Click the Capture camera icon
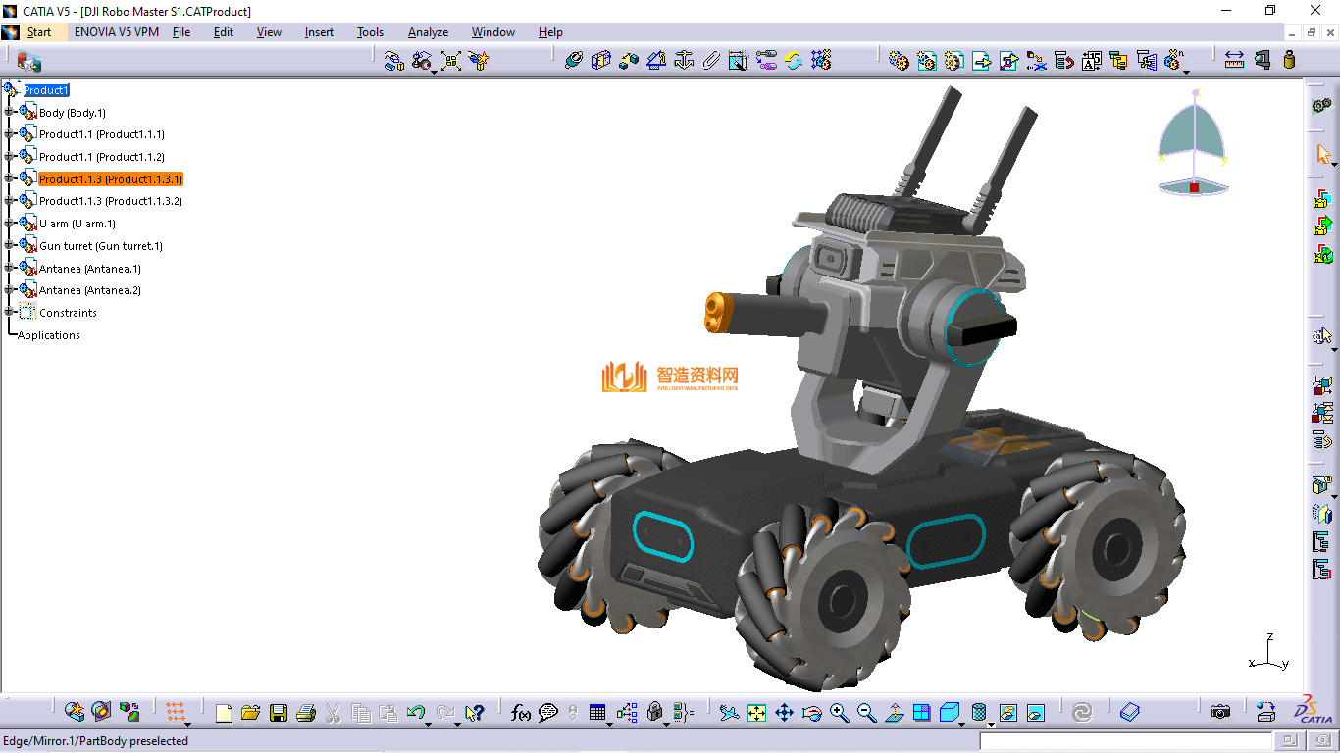Screen dimensions: 1340x753 click(1219, 713)
